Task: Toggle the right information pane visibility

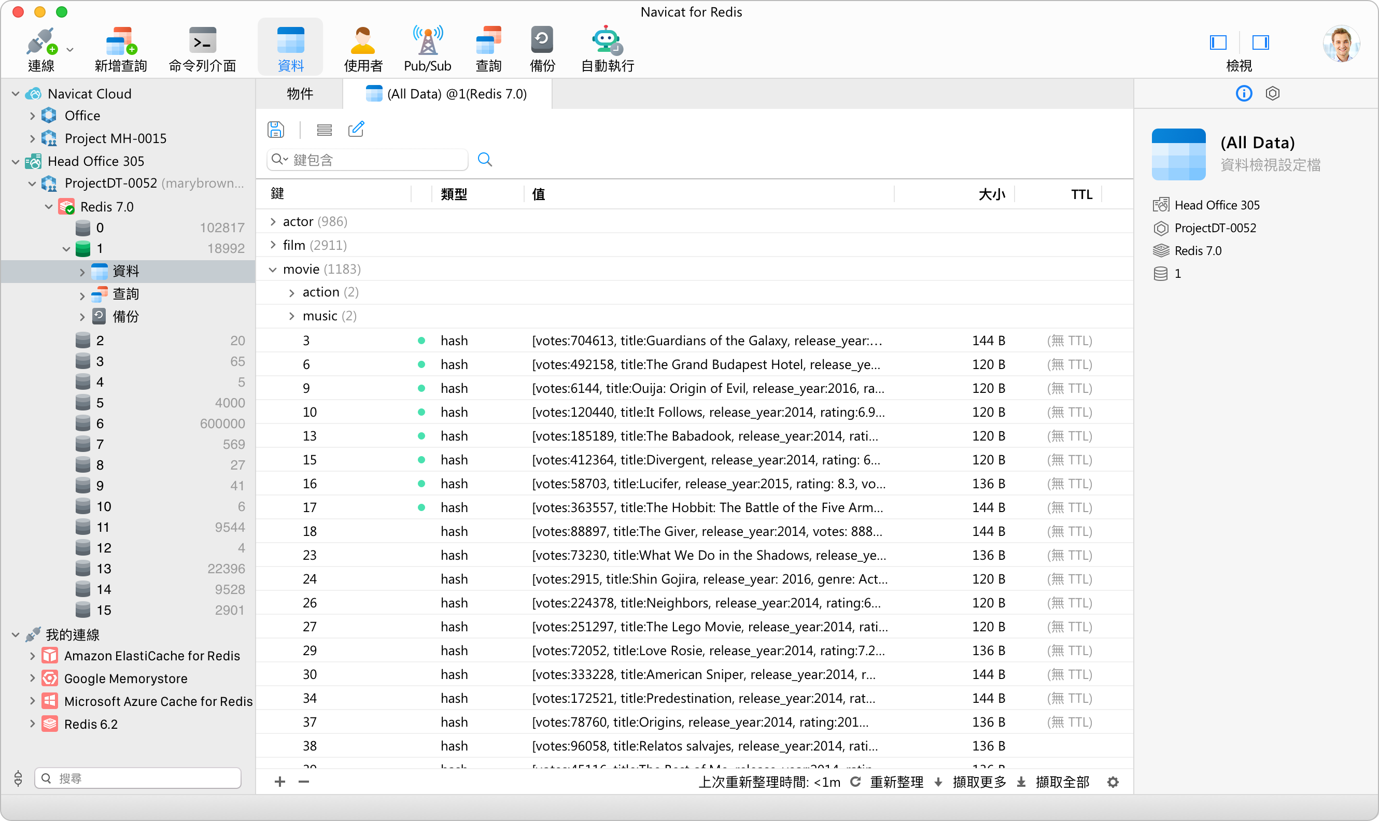Action: (1260, 42)
